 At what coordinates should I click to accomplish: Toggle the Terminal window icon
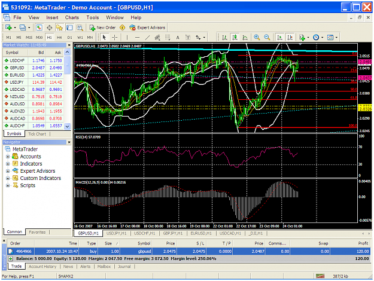point(69,28)
